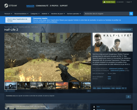This screenshot has height=110, width=137.
Task: Expand the Matériel menu
Action: click(x=45, y=14)
